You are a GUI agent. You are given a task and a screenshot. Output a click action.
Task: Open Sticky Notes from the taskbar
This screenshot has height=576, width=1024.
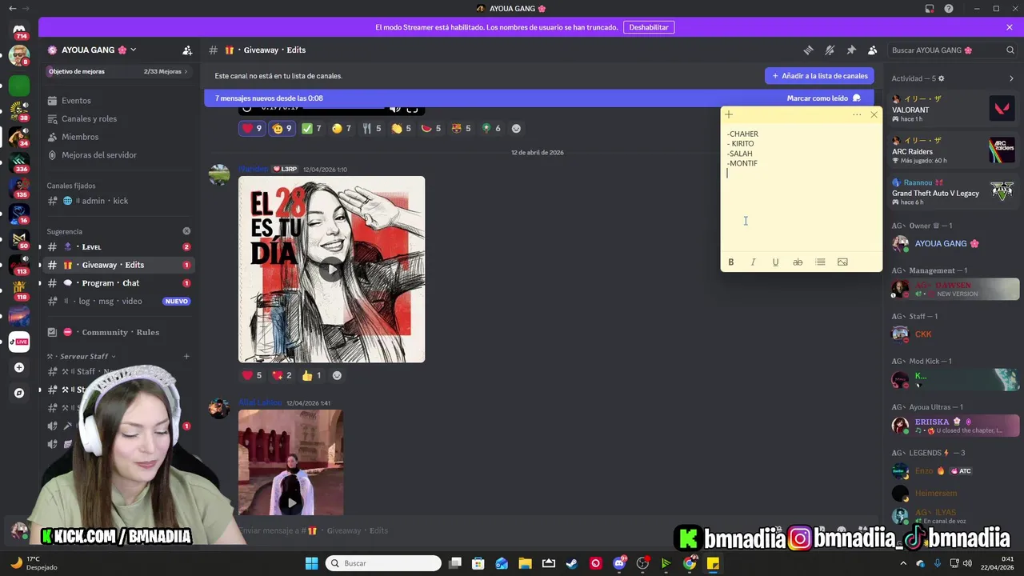[x=713, y=563]
